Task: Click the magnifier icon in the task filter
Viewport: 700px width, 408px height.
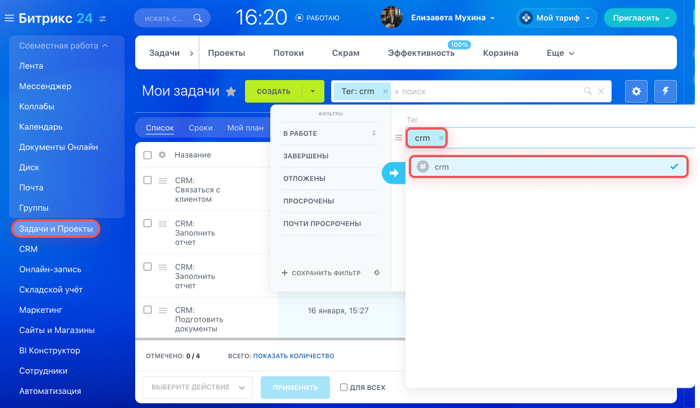Action: pos(588,91)
